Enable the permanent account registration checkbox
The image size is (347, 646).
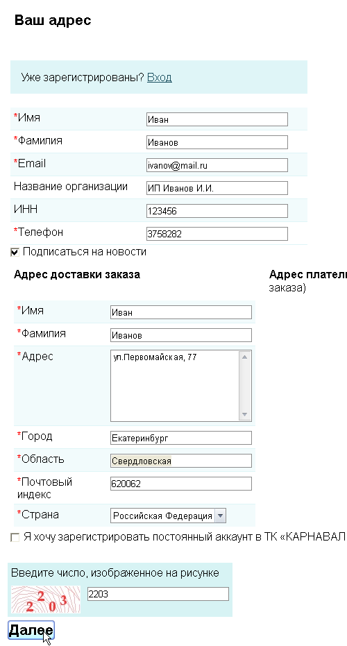[15, 538]
